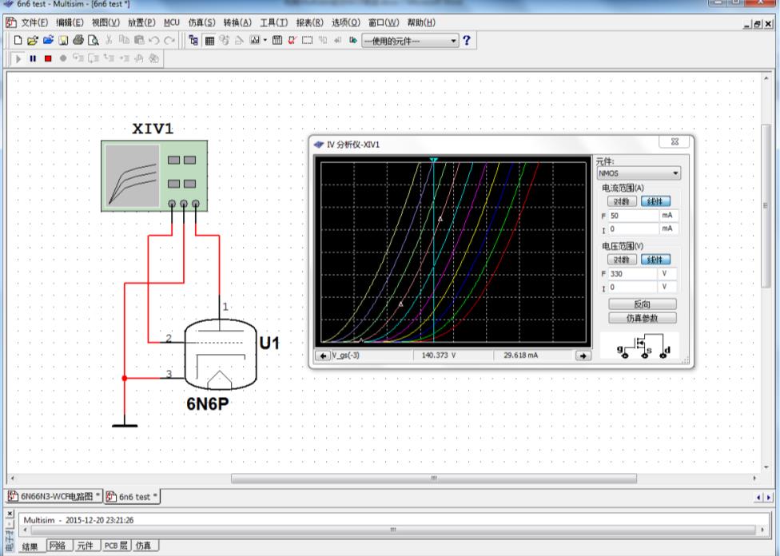Viewport: 780px width, 556px height.
Task: Pause the running simulation
Action: (x=33, y=58)
